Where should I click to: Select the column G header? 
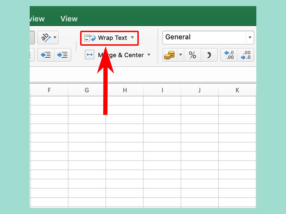coord(87,91)
